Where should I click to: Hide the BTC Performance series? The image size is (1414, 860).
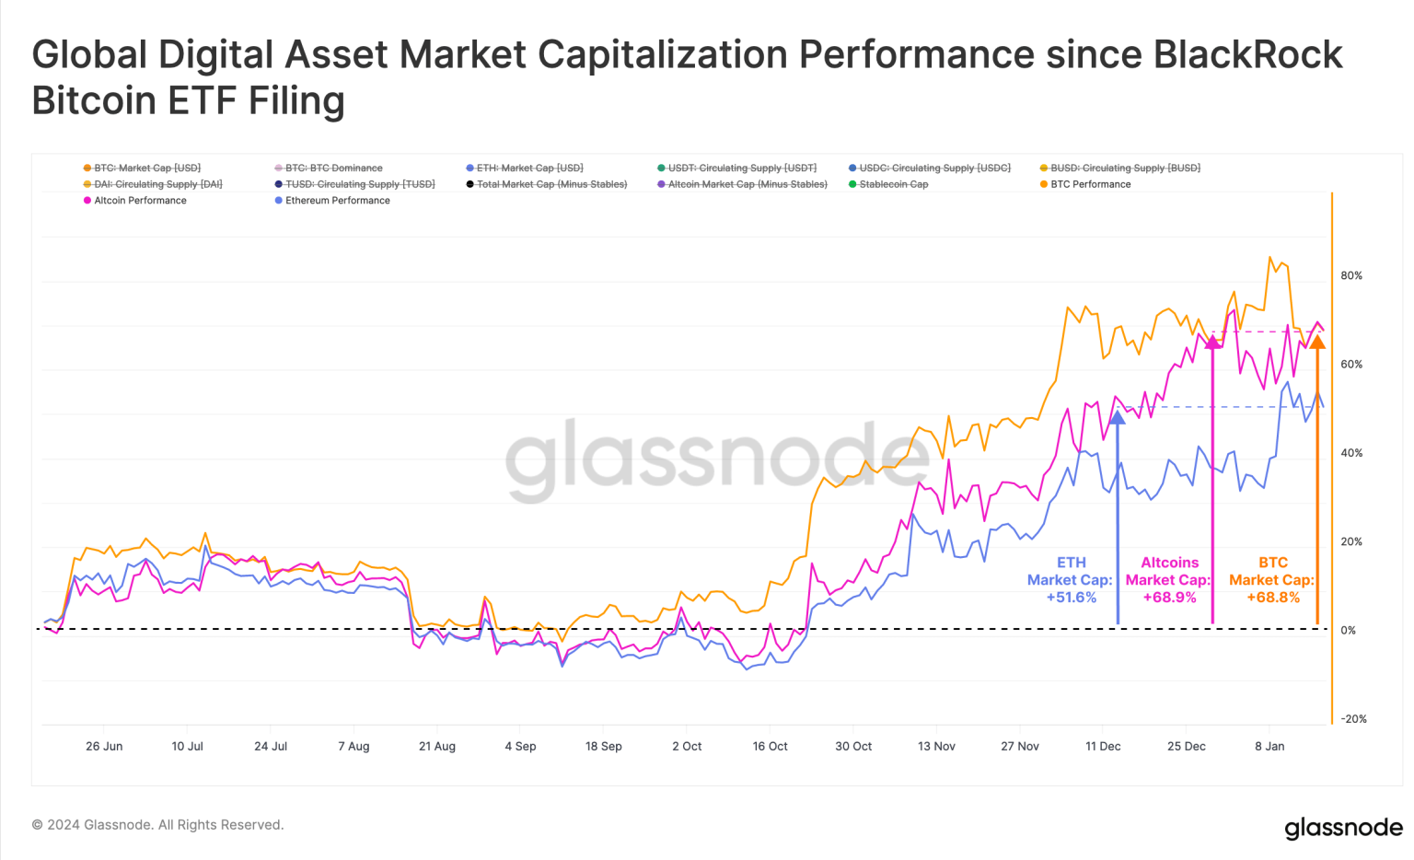point(1085,184)
